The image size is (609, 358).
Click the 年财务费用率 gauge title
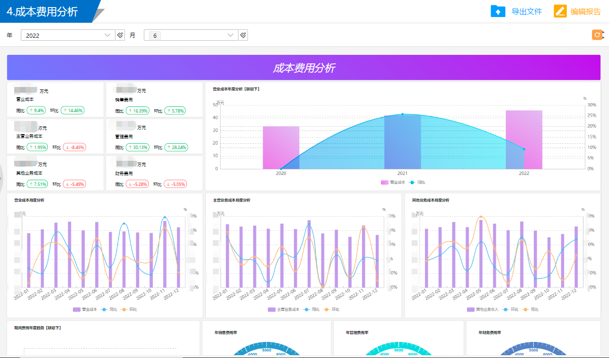click(490, 332)
